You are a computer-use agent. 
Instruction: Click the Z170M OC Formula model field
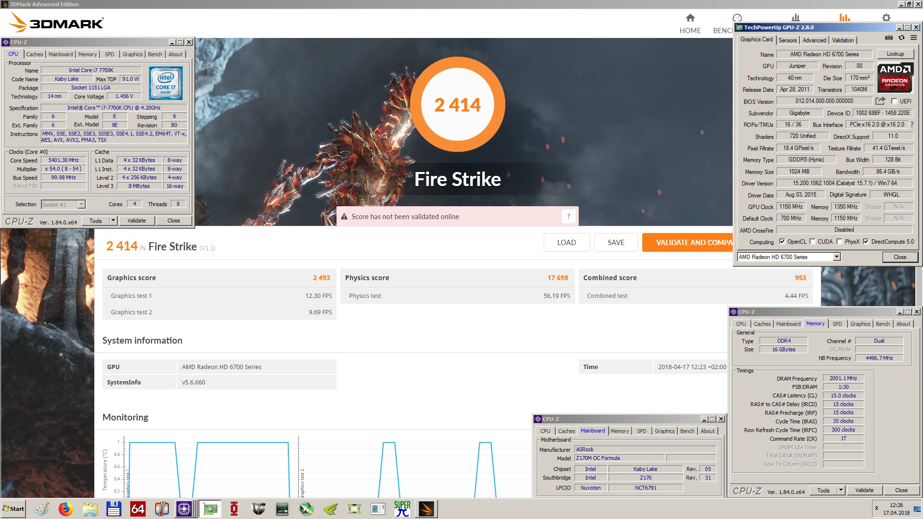pyautogui.click(x=619, y=458)
